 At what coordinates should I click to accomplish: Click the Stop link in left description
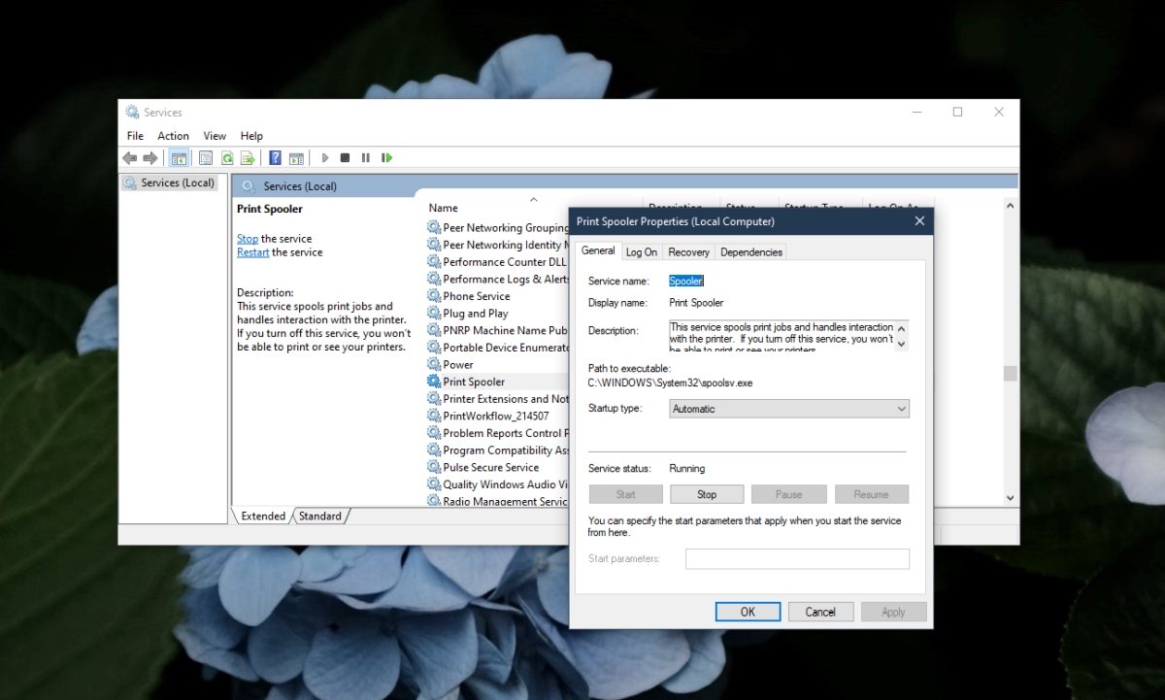click(x=248, y=239)
